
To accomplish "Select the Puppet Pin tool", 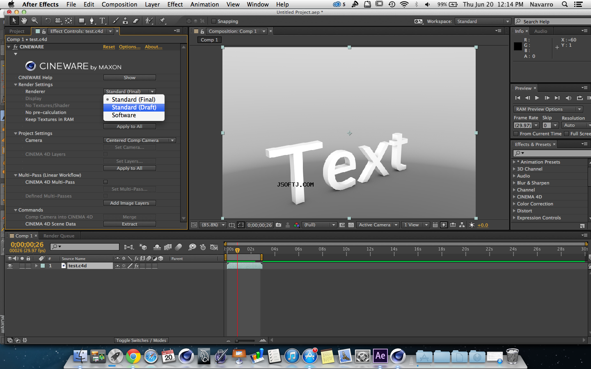I will coord(163,20).
